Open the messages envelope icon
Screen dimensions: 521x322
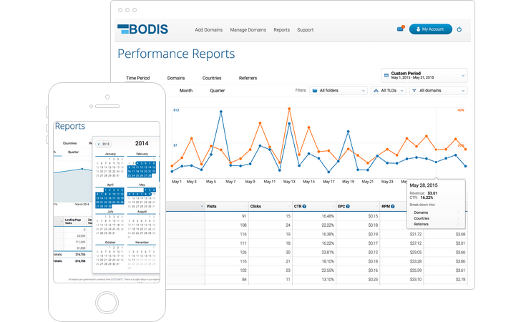click(400, 29)
